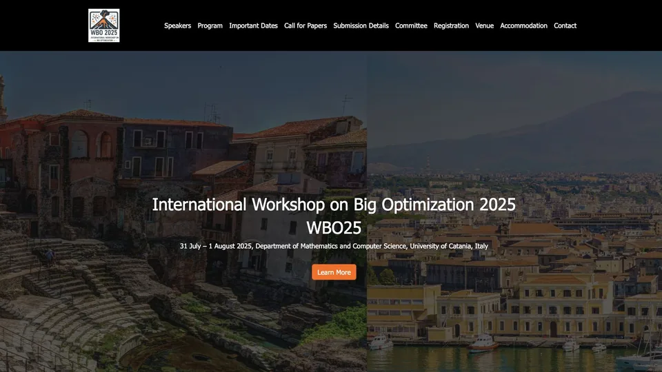Click the WBO25 subtitle text
Screen dimensions: 662x372
coord(334,228)
